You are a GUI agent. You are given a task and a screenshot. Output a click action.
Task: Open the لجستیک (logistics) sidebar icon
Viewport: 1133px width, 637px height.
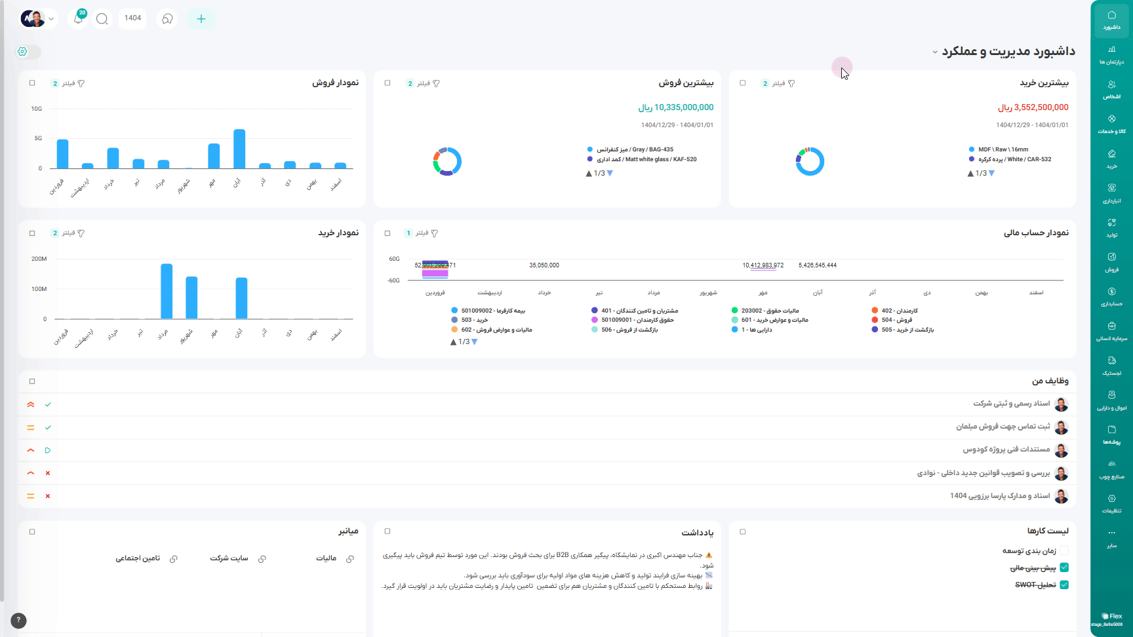[x=1111, y=365]
